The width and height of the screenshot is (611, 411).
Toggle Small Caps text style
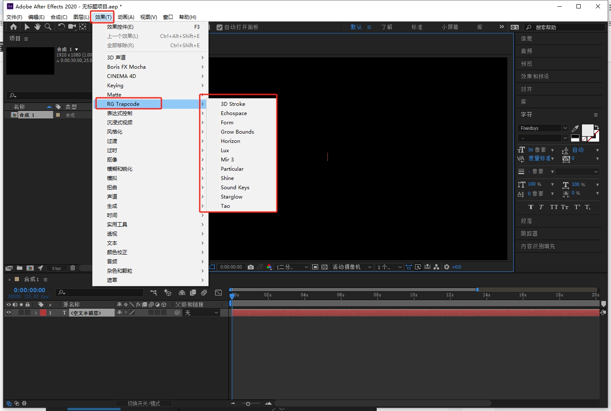(x=565, y=207)
